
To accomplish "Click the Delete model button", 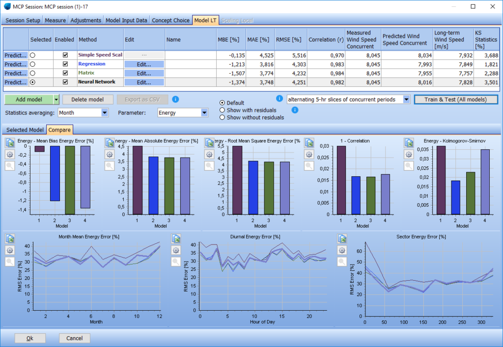I will 87,99.
